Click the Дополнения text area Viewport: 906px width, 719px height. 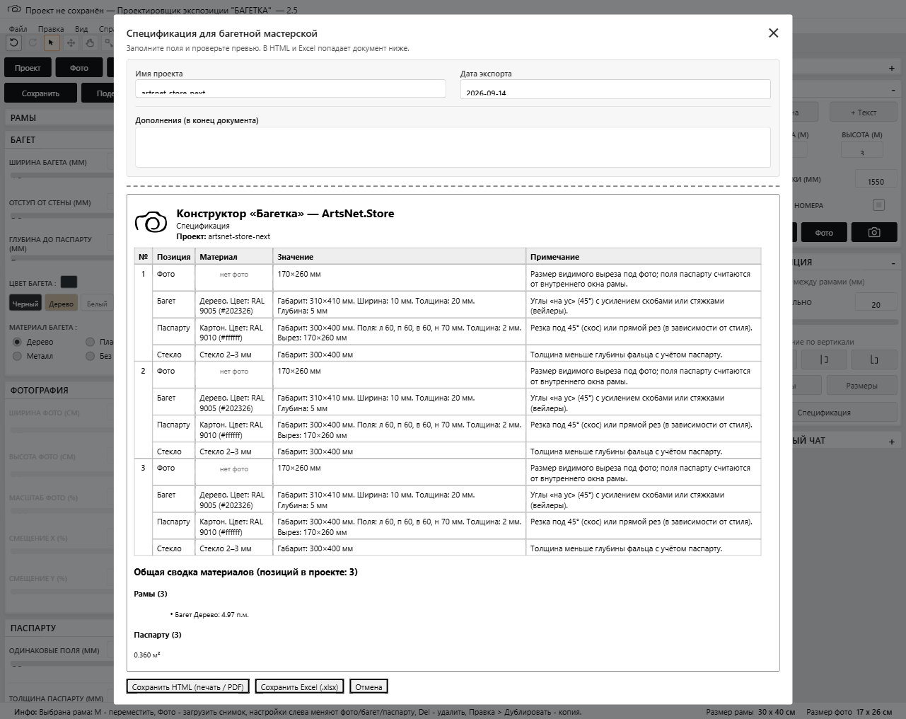[453, 147]
